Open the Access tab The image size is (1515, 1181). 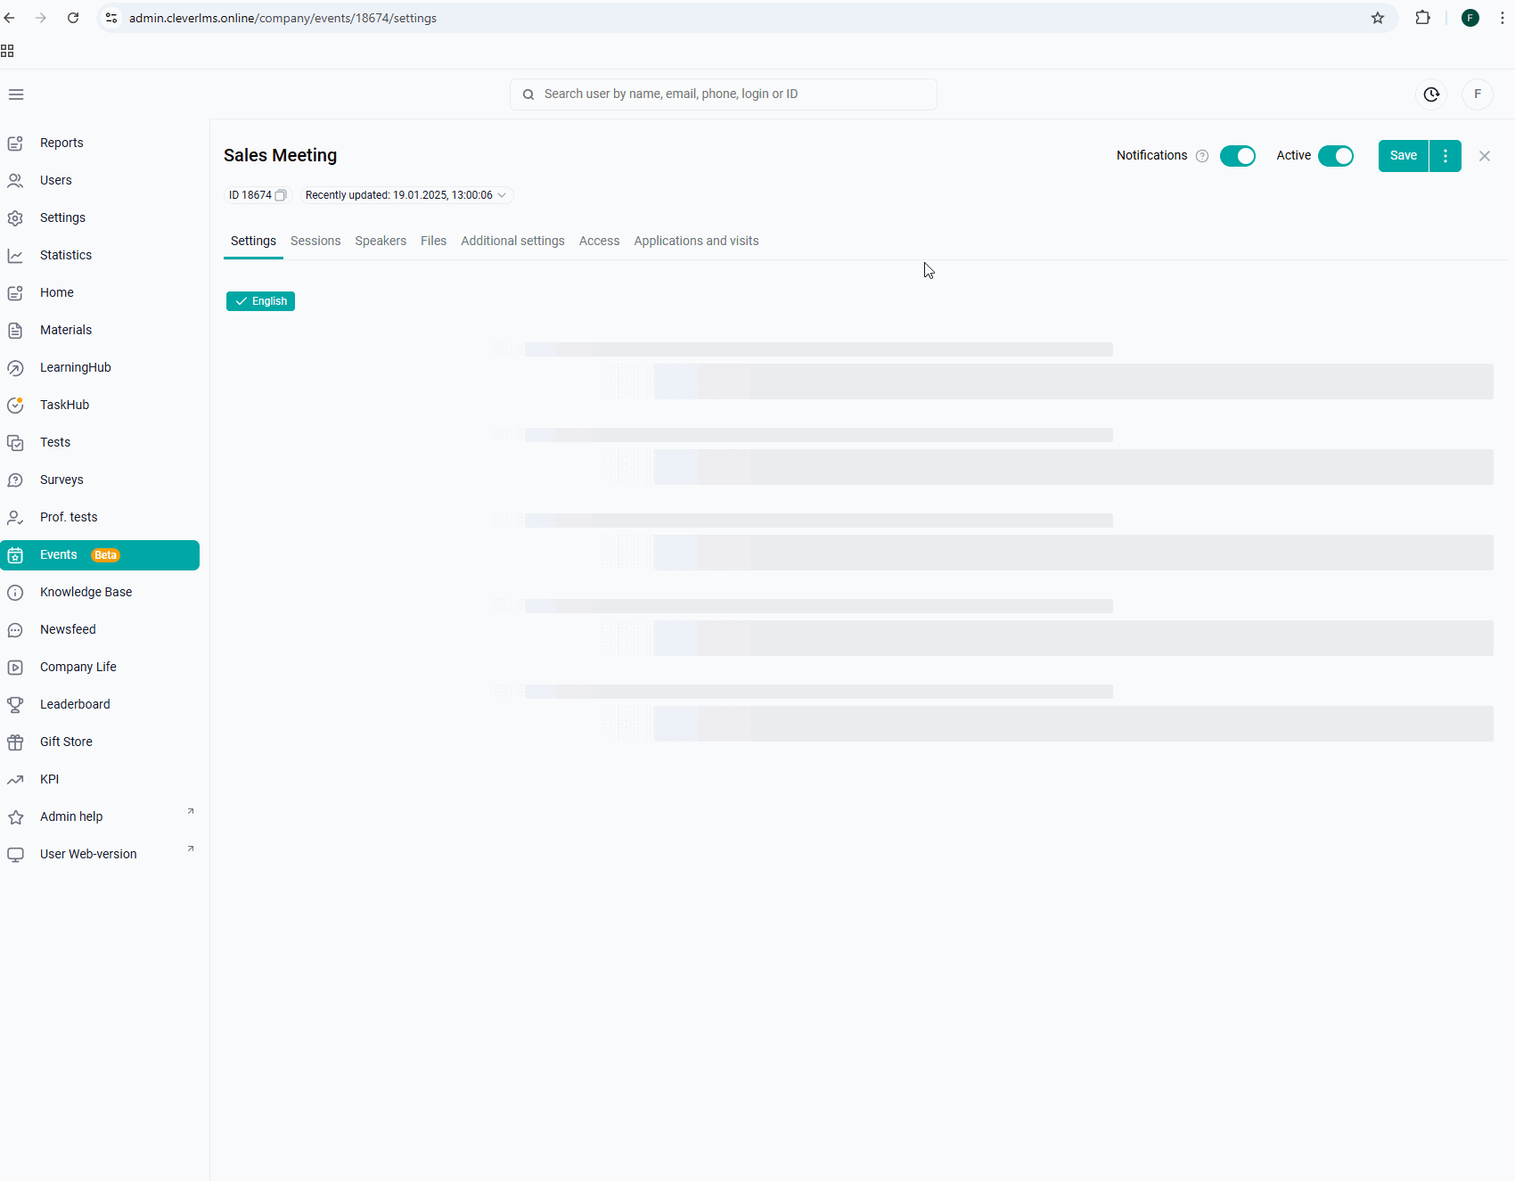pos(599,242)
